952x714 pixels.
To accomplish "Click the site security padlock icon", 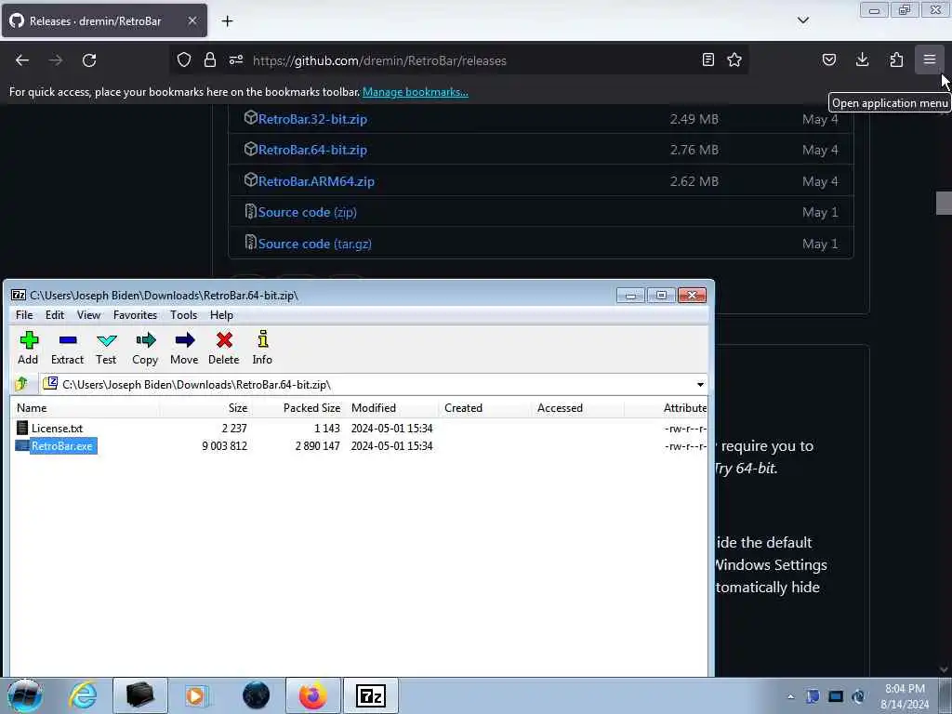I will (210, 60).
